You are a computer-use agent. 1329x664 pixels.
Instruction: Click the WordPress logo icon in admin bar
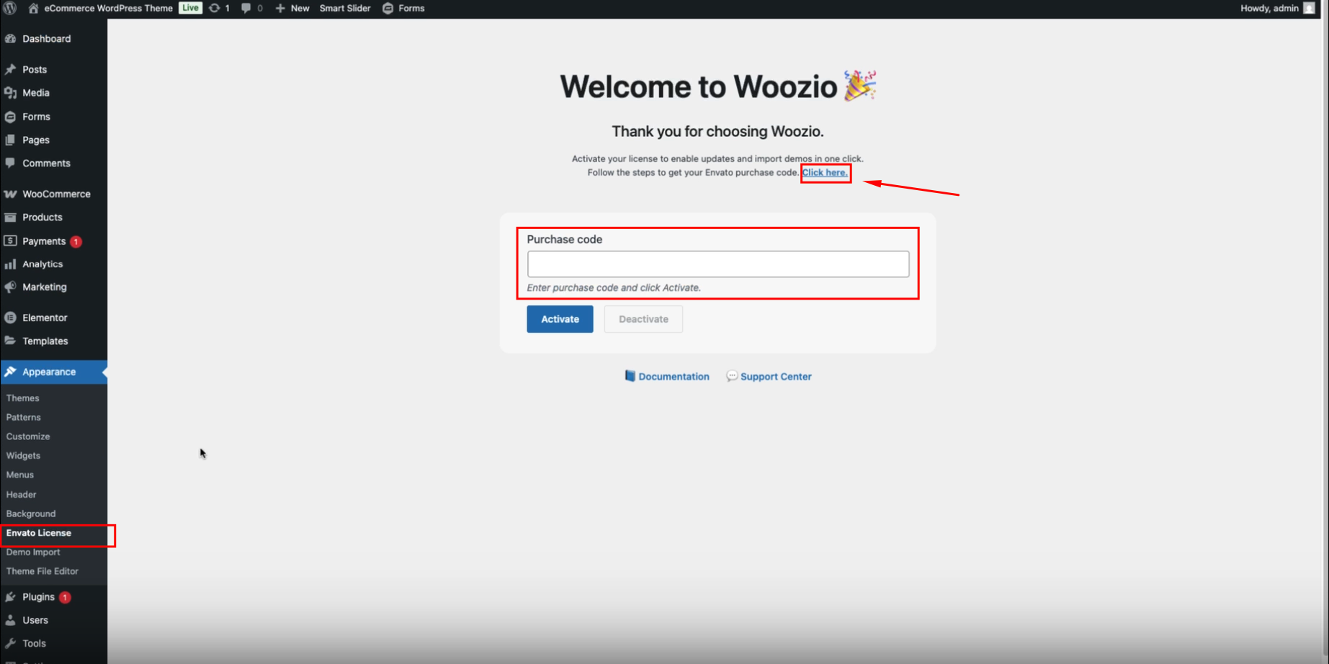[10, 8]
